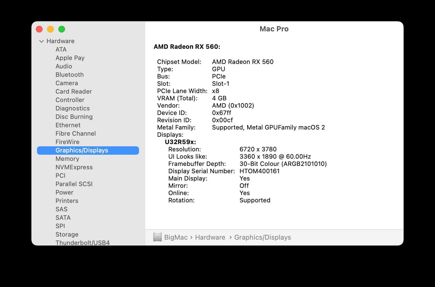Click the U32R59x display name
This screenshot has width=435, height=287.
pos(181,142)
